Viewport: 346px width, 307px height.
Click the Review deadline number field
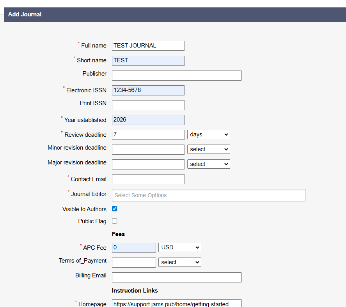coord(148,134)
